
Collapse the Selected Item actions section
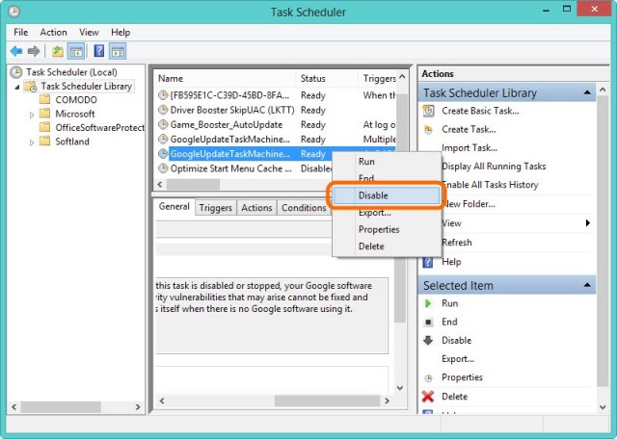(x=587, y=285)
